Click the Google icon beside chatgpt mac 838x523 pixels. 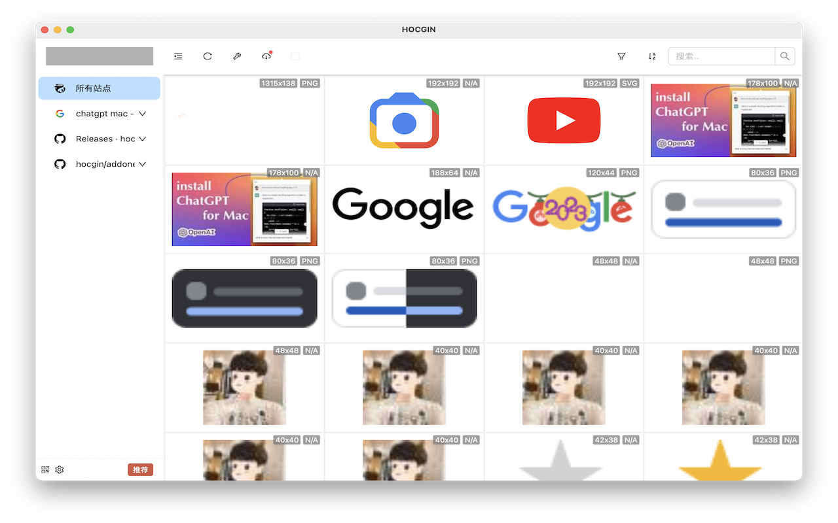[x=60, y=114]
